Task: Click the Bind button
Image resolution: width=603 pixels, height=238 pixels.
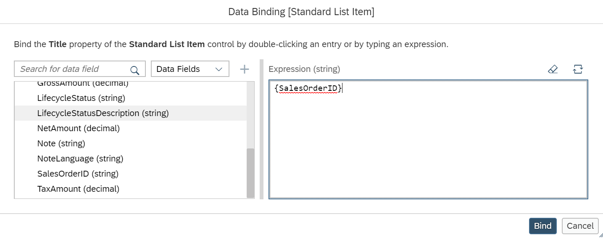Action: point(542,226)
